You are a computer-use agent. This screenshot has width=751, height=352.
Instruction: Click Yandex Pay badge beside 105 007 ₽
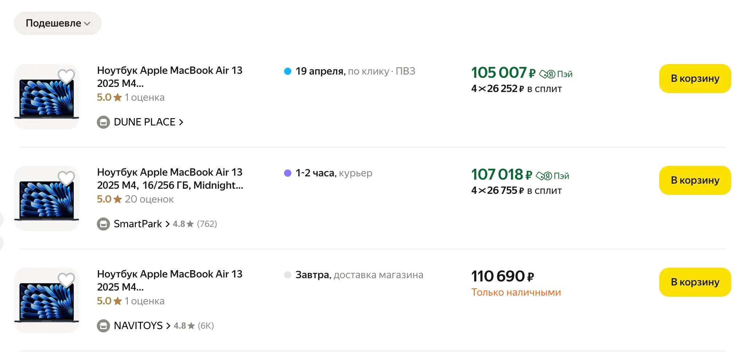(556, 74)
